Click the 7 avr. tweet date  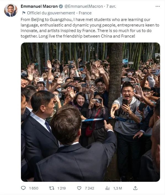tap(111, 6)
